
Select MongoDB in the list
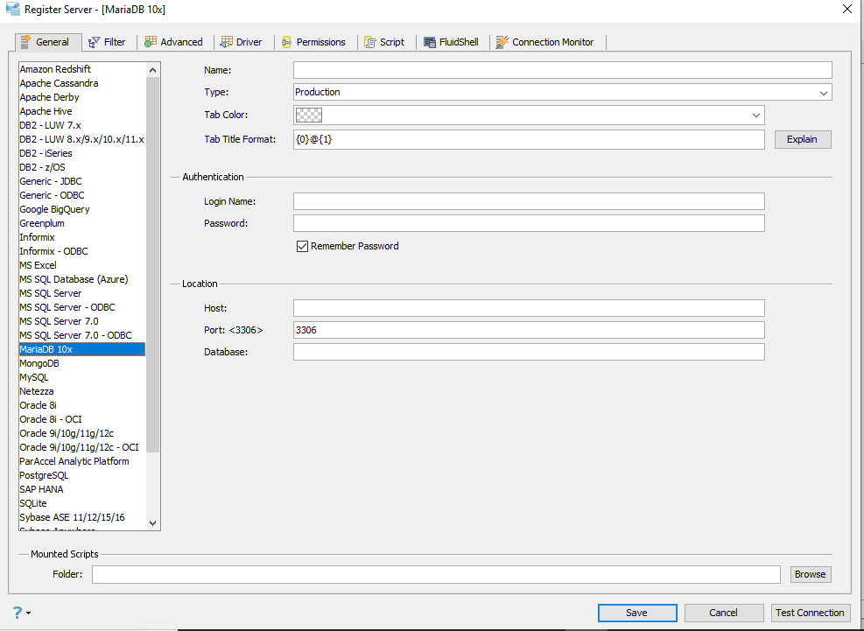82,364
